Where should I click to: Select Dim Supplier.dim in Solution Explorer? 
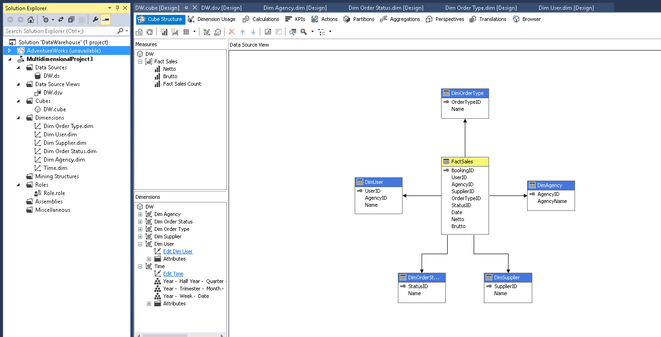click(65, 143)
